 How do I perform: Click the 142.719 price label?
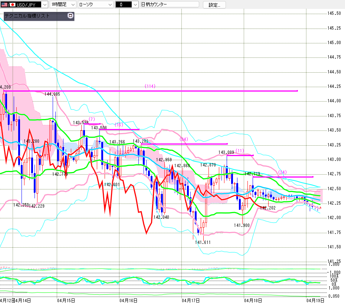coord(252,174)
